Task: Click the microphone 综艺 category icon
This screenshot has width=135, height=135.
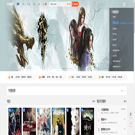Action: pos(70,77)
